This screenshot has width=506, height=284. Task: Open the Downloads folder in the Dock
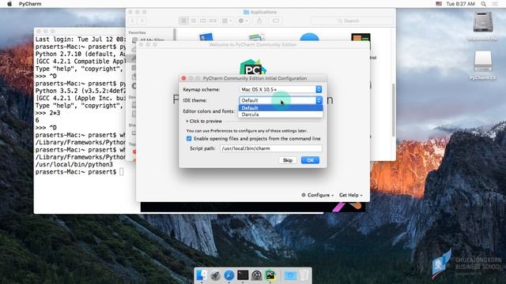click(290, 275)
